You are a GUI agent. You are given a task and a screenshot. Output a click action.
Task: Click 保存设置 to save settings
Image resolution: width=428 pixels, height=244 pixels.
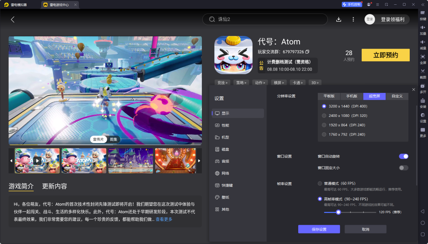(x=319, y=229)
